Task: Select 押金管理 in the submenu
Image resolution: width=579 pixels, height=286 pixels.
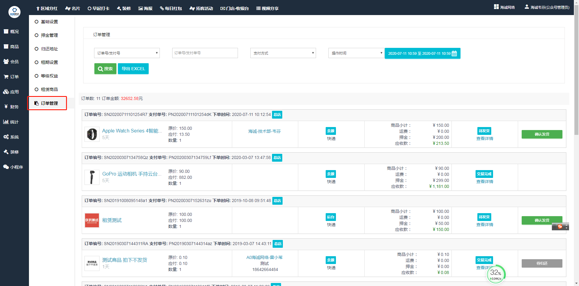Action: click(x=46, y=35)
